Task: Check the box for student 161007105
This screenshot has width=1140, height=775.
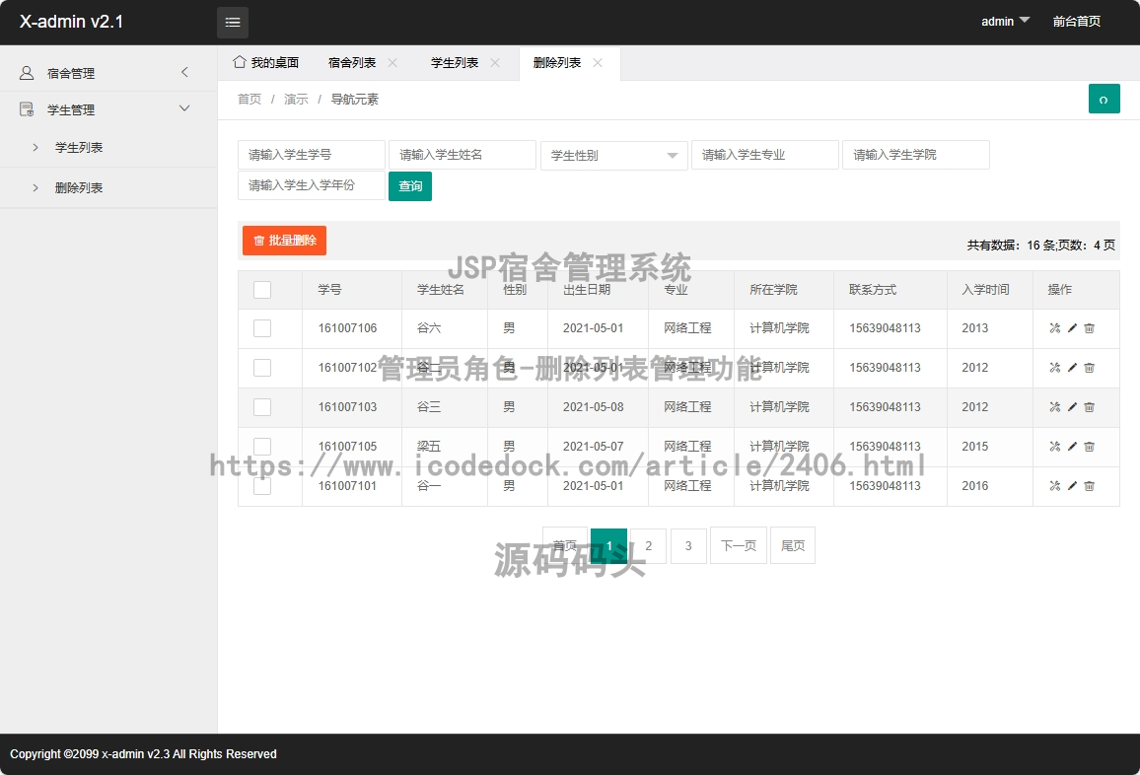Action: (x=262, y=446)
